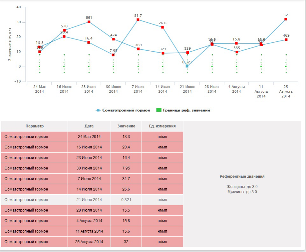
Task: Select the 661 data point marker
Action: pyautogui.click(x=89, y=22)
